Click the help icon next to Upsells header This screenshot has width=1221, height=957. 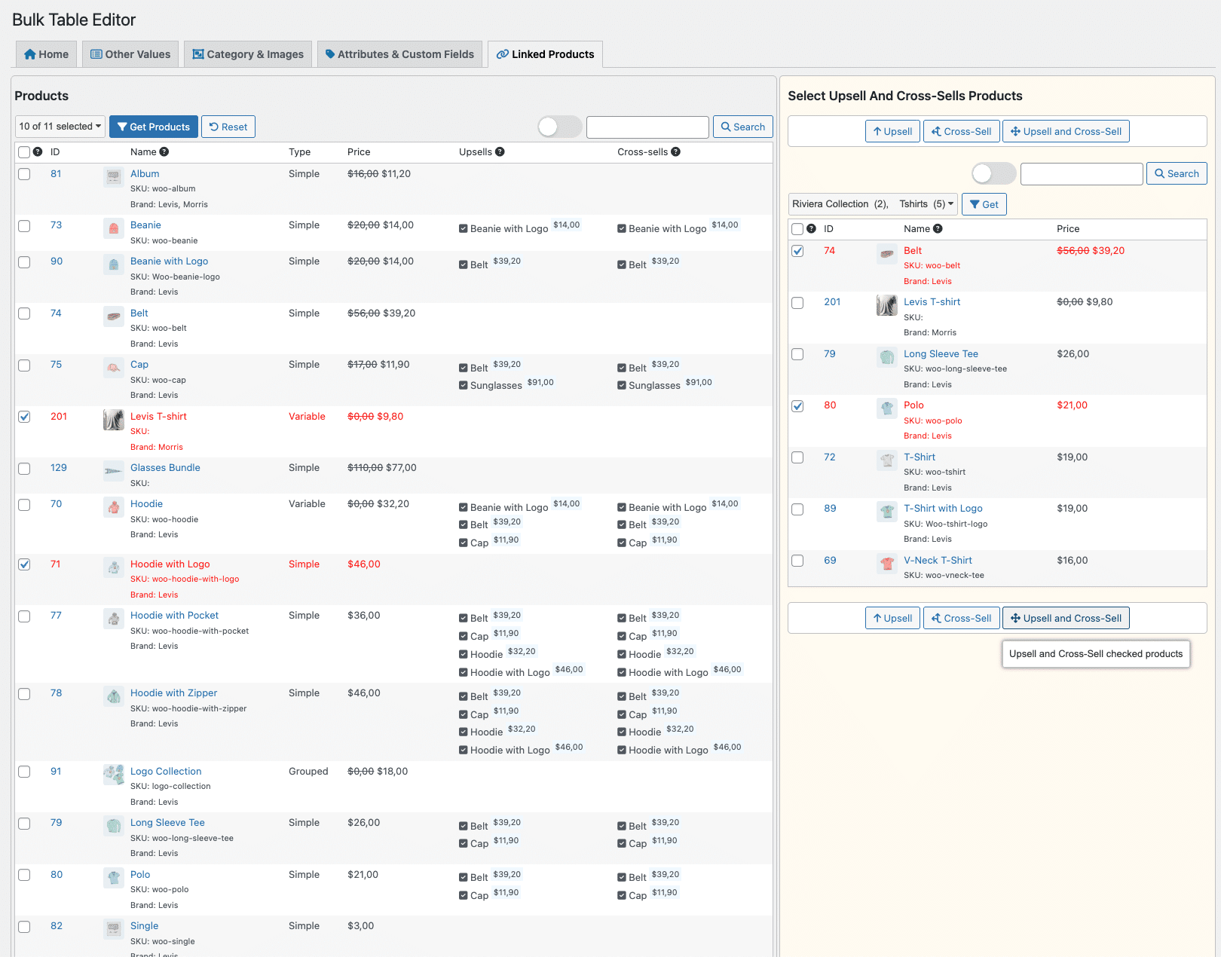pos(500,152)
